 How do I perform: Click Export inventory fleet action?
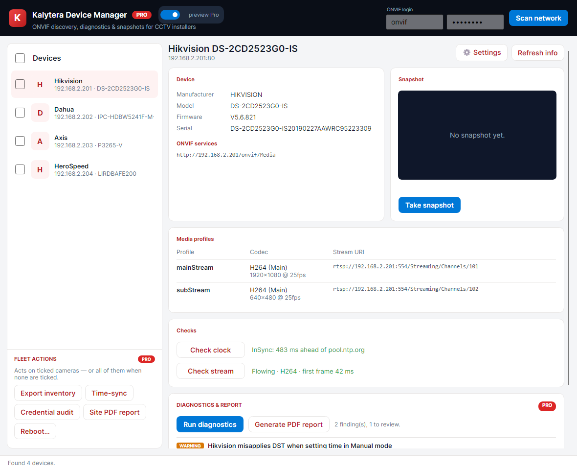click(x=48, y=393)
